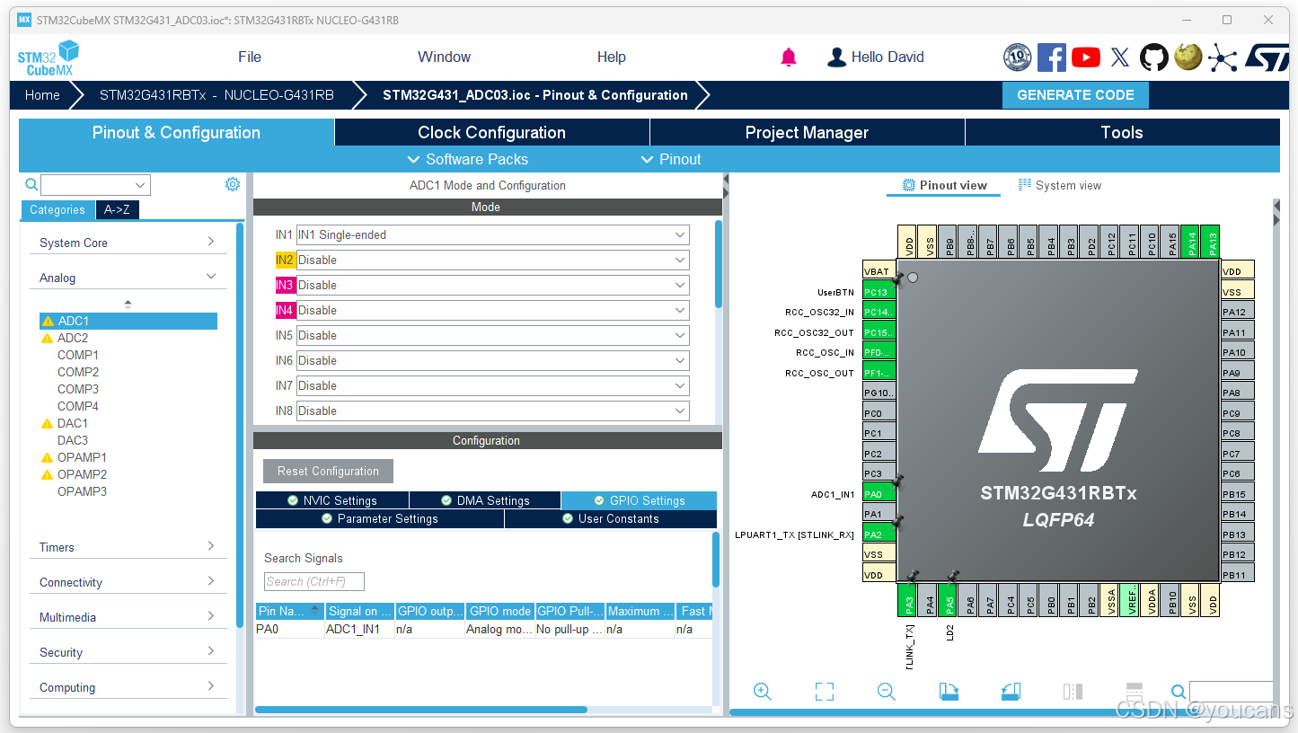Open the IN3 mode dropdown
The height and width of the screenshot is (733, 1298).
(493, 286)
